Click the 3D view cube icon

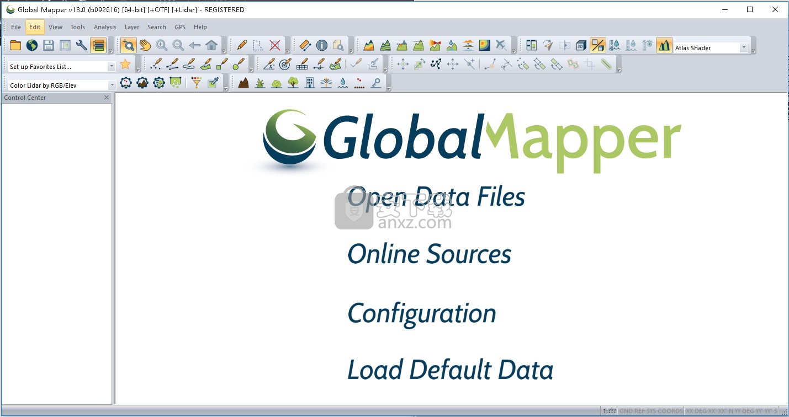pyautogui.click(x=581, y=45)
